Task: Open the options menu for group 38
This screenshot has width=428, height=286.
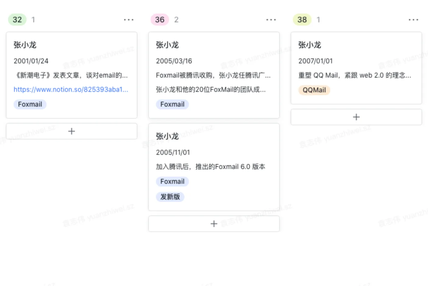Action: (x=414, y=20)
